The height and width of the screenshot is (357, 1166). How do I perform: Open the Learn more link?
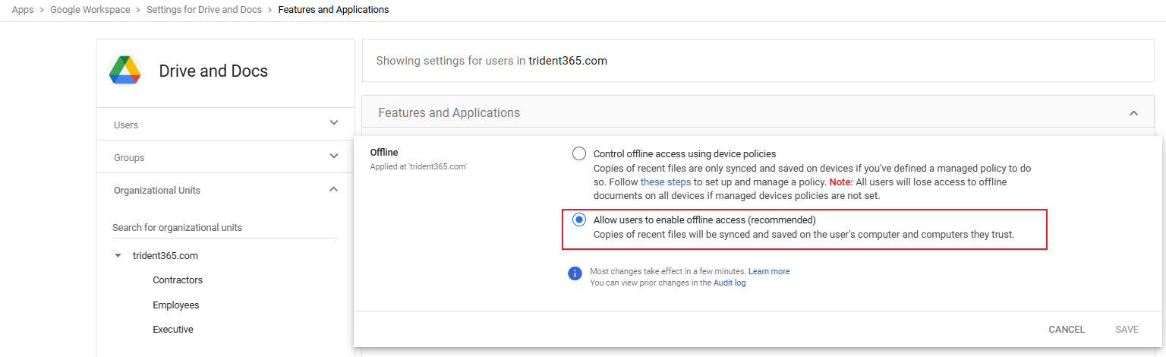(769, 271)
